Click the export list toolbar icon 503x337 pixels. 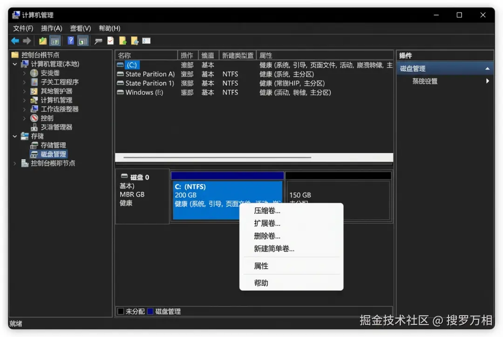pos(110,40)
